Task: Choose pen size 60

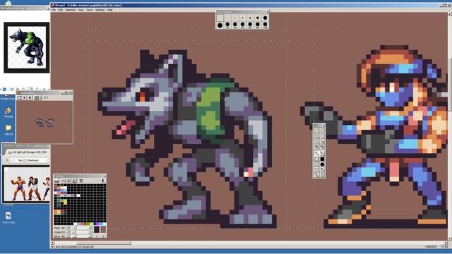Action: (250, 25)
